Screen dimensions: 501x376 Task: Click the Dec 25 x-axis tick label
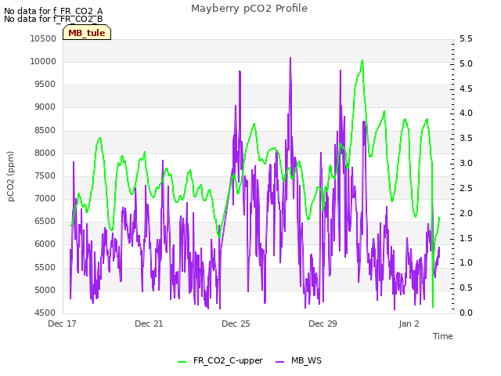(236, 324)
